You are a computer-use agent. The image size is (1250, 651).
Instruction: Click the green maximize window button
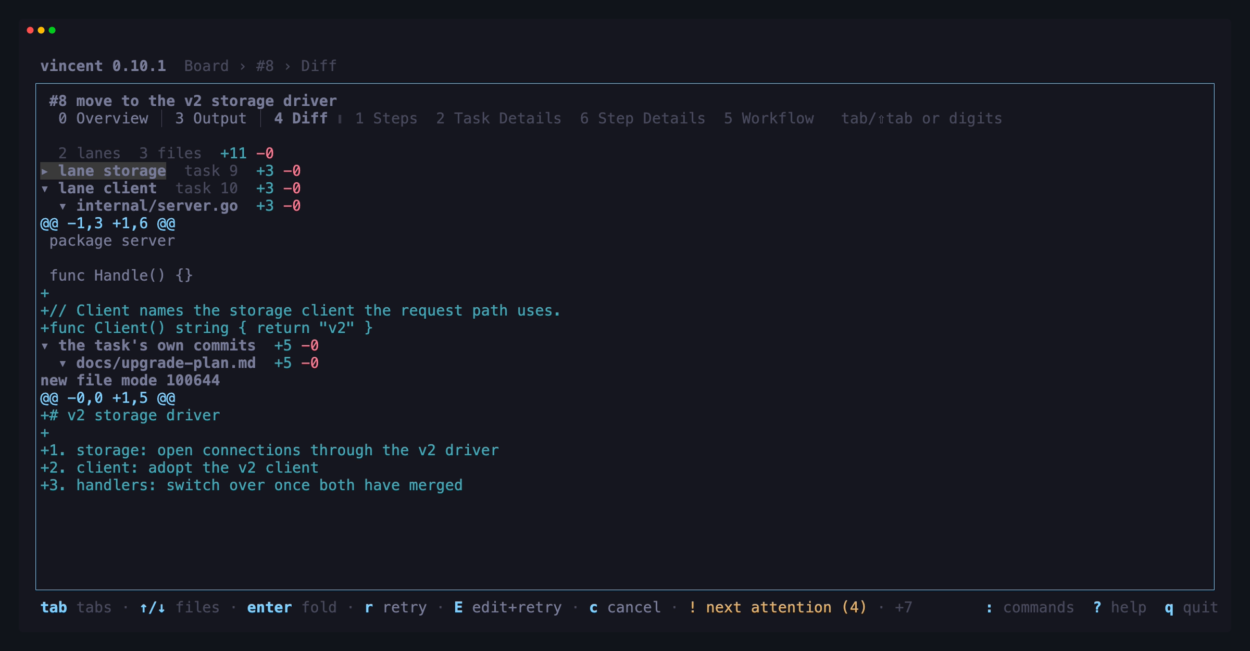pyautogui.click(x=52, y=30)
